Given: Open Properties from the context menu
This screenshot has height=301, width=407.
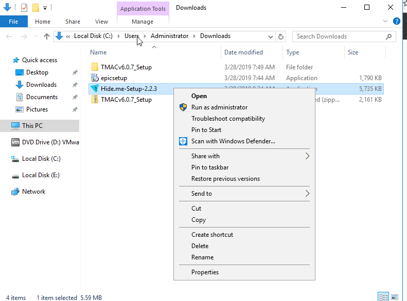Looking at the screenshot, I should click(x=244, y=272).
